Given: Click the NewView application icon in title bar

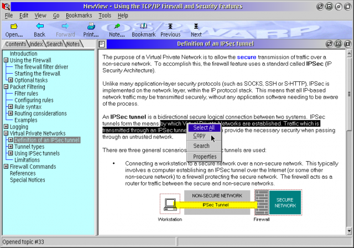Looking at the screenshot, I should coord(6,6).
